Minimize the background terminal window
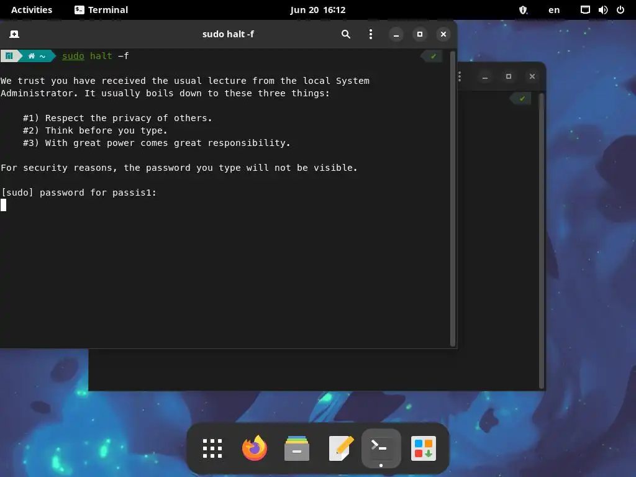Screen dimensions: 636x477 pos(484,76)
